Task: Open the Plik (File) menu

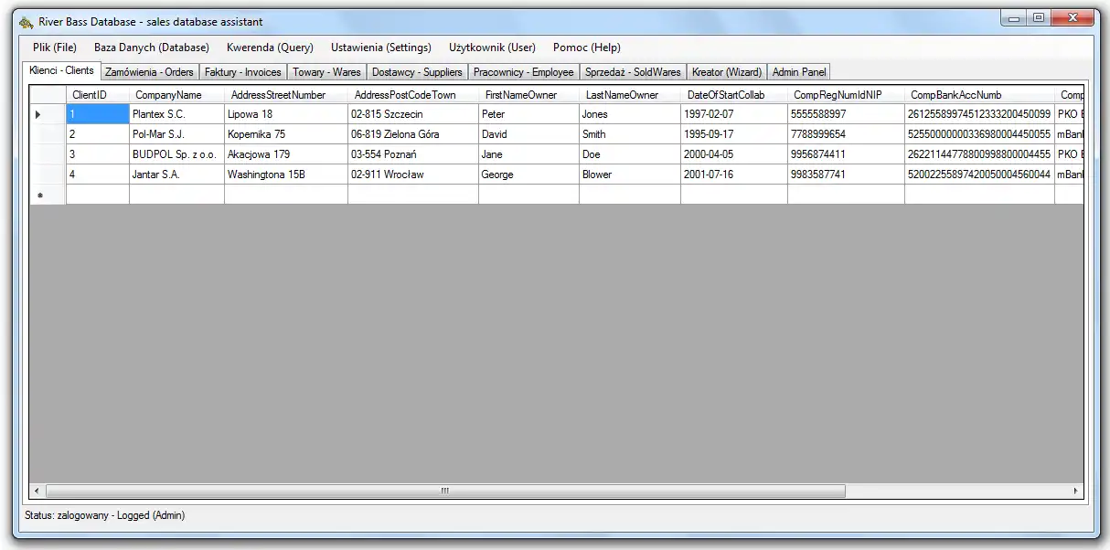Action: click(x=55, y=48)
